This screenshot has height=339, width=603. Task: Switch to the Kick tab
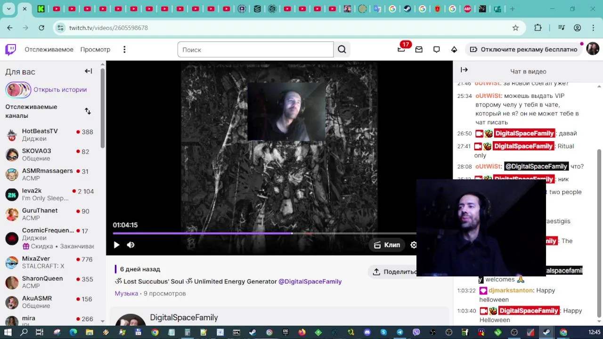[x=41, y=8]
